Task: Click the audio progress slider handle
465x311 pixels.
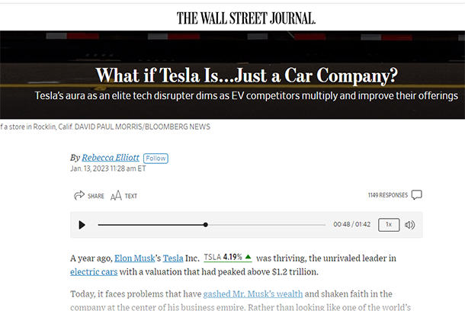Action: [206, 225]
